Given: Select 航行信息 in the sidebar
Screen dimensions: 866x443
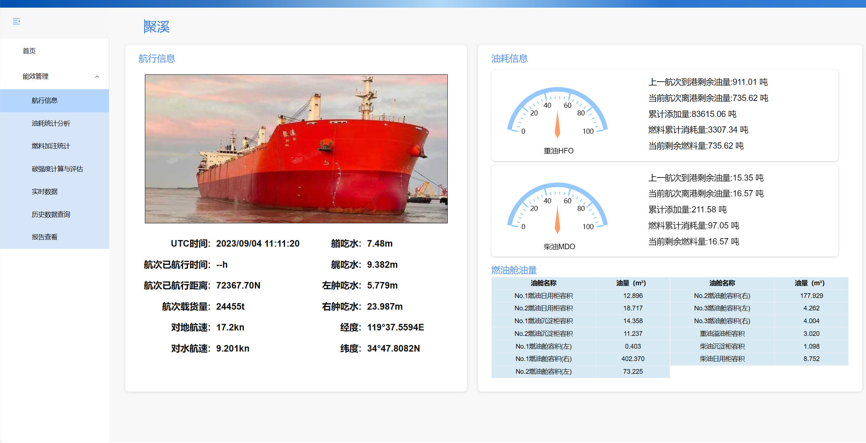Looking at the screenshot, I should pos(44,101).
